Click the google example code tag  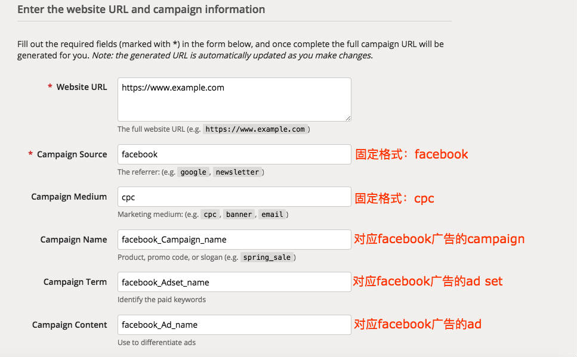(x=193, y=172)
